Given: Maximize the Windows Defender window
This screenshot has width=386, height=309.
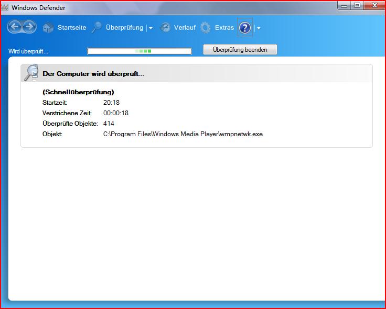Looking at the screenshot, I should pyautogui.click(x=357, y=5).
